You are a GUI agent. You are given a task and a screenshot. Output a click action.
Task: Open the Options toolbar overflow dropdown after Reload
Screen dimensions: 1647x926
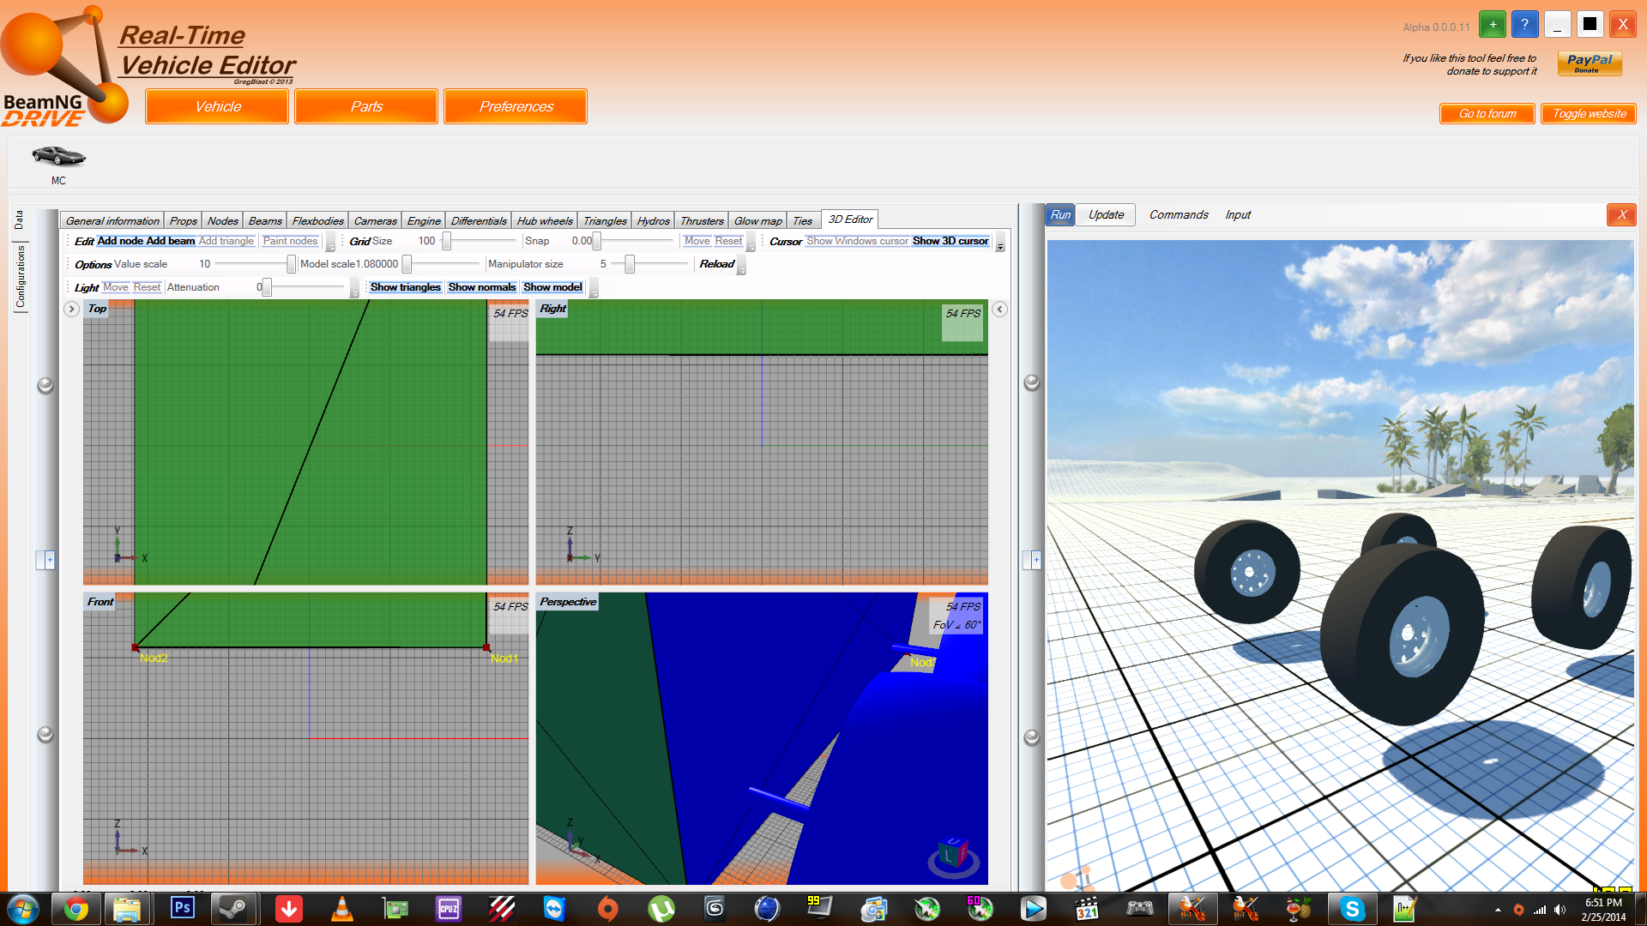pyautogui.click(x=742, y=267)
